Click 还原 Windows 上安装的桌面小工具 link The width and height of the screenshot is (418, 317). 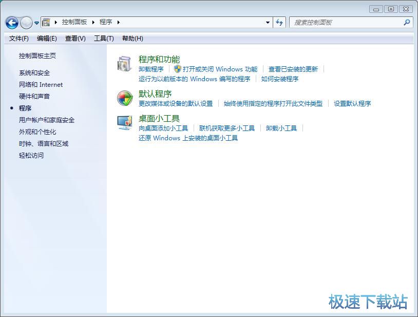pos(188,138)
